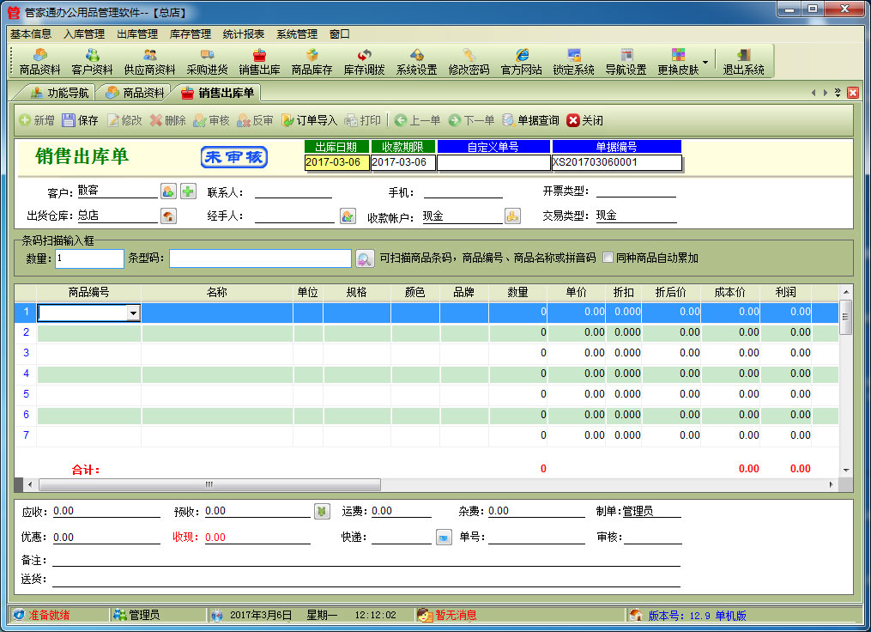
Task: Expand the 商品编号 dropdown in row 1
Action: click(x=133, y=313)
